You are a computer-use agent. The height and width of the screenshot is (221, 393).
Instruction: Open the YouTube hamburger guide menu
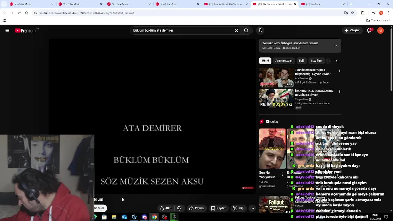point(7,30)
